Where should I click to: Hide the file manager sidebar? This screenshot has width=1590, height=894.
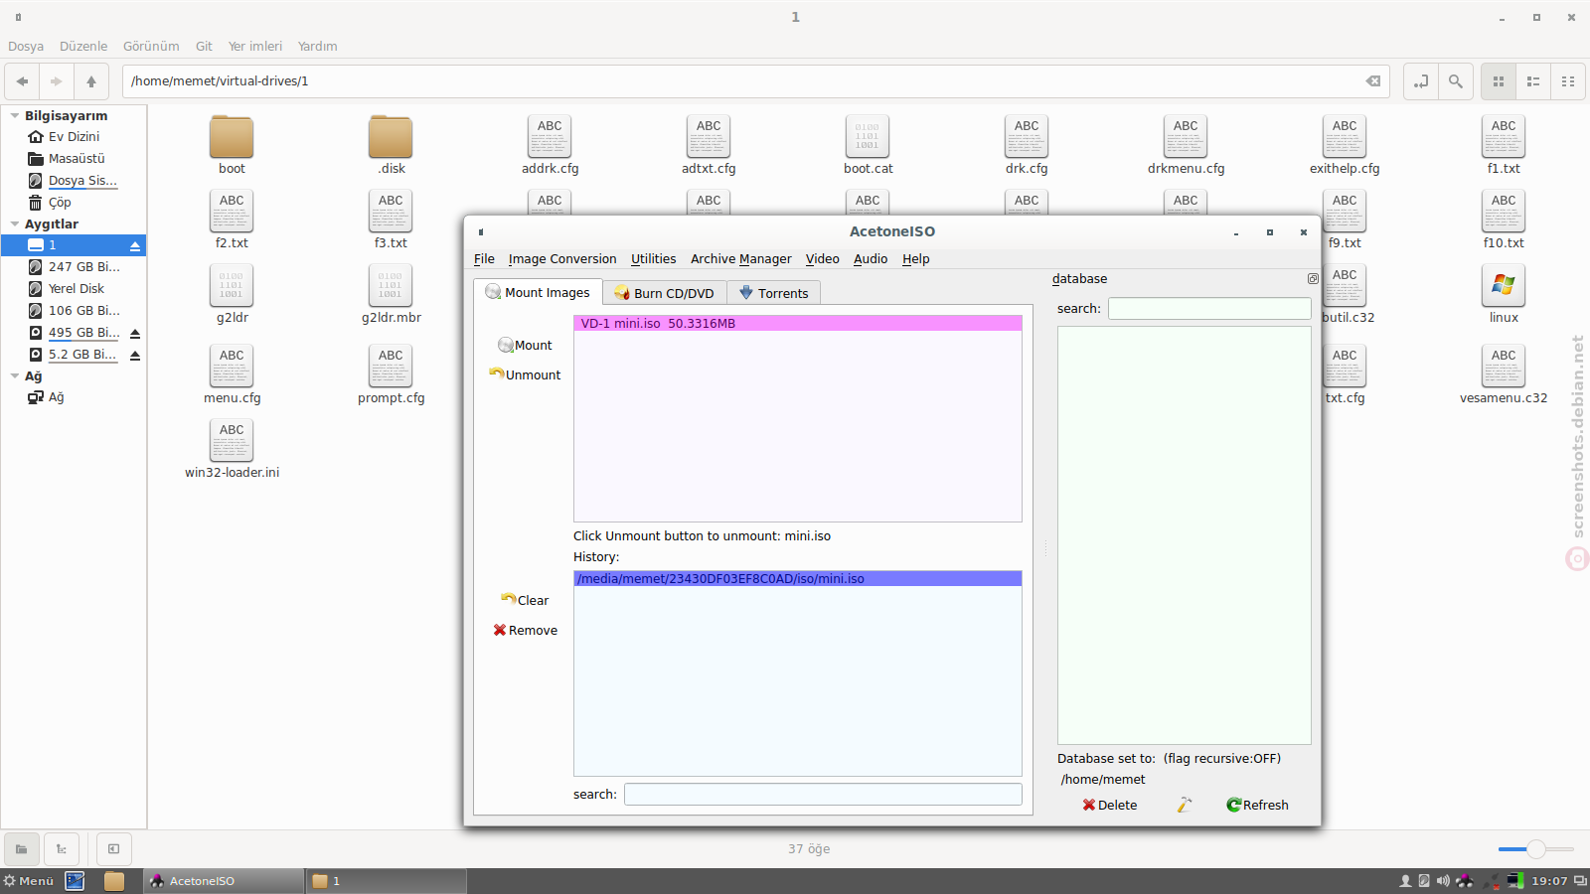113,849
